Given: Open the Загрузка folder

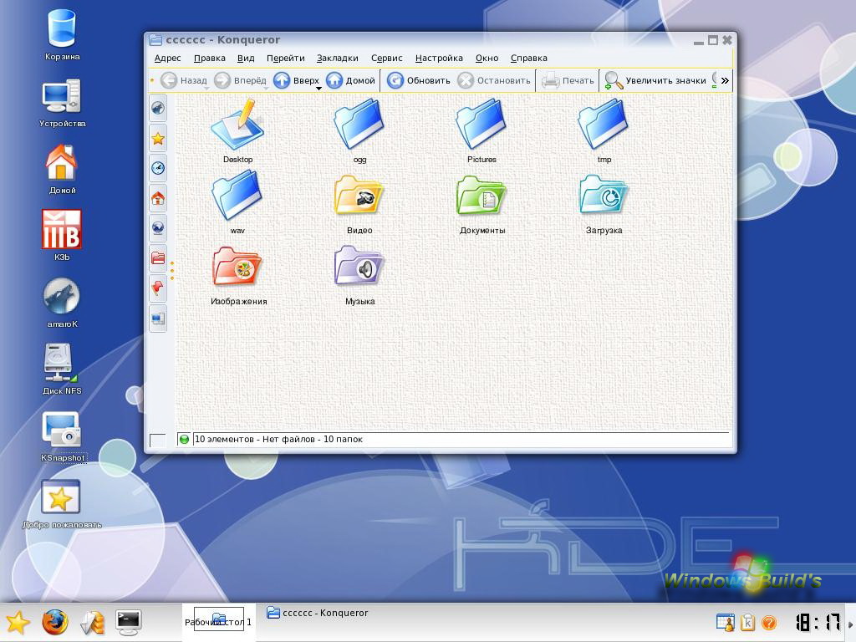Looking at the screenshot, I should click(x=604, y=204).
